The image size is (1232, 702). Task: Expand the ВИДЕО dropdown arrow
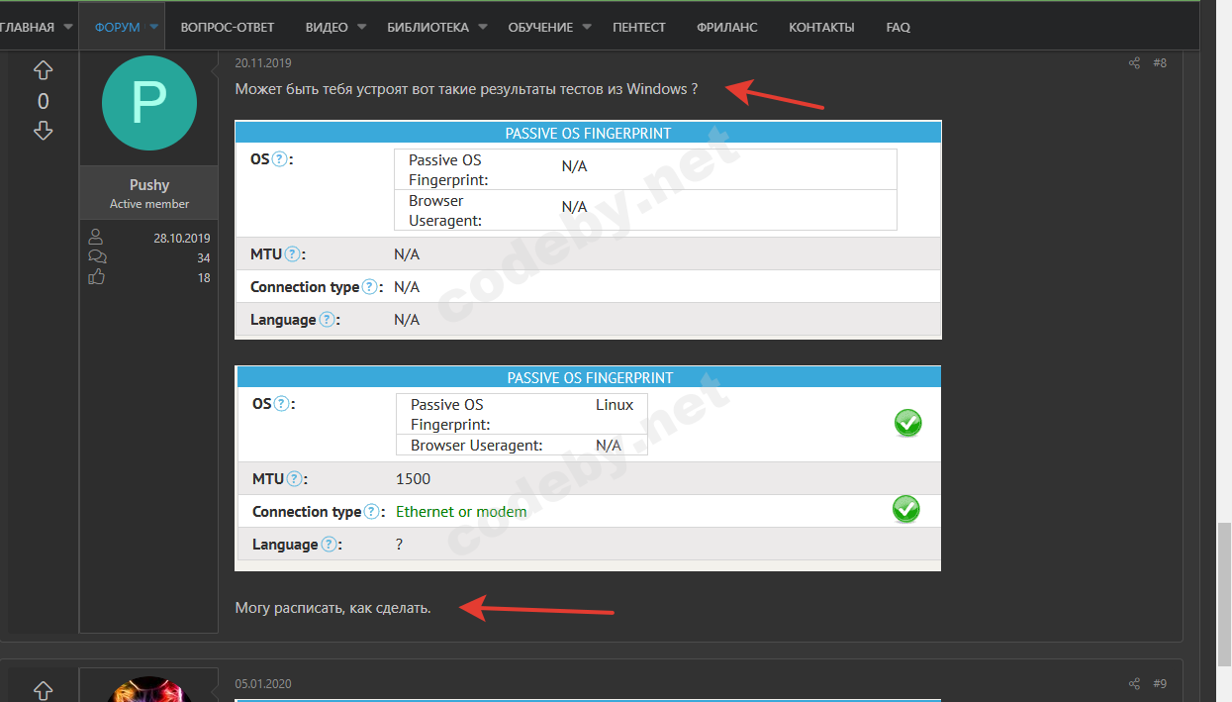tap(362, 27)
